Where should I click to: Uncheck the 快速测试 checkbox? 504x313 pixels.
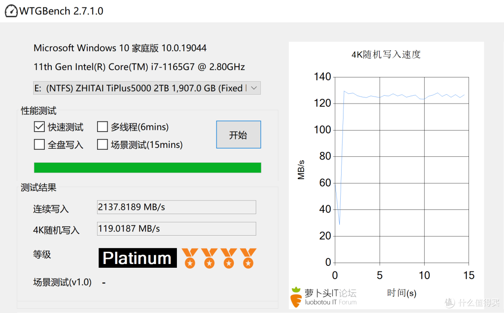click(39, 126)
